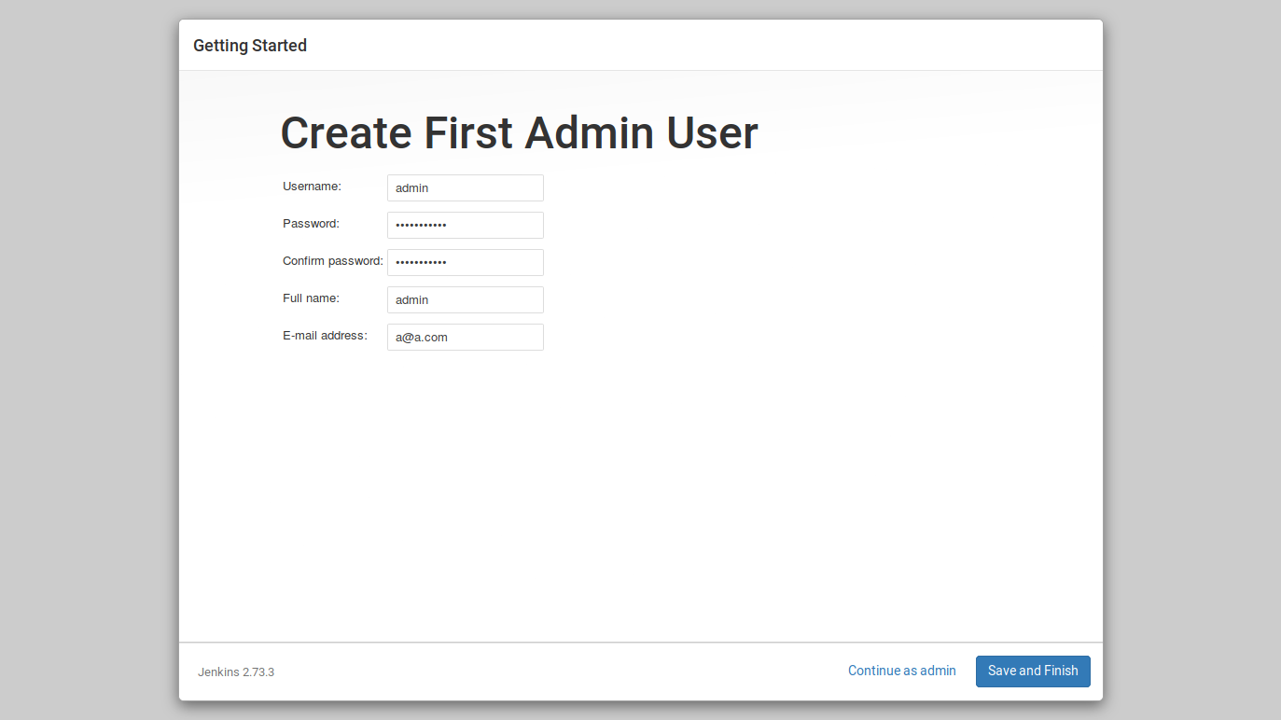Select the Password input field
Image resolution: width=1281 pixels, height=720 pixels.
point(465,225)
